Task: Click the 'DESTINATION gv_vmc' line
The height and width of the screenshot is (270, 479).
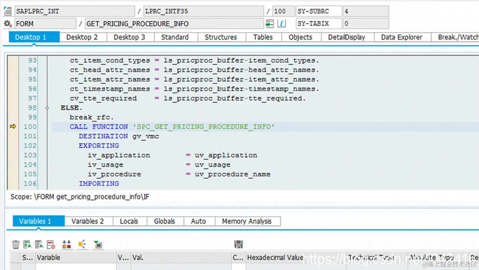Action: 119,136
